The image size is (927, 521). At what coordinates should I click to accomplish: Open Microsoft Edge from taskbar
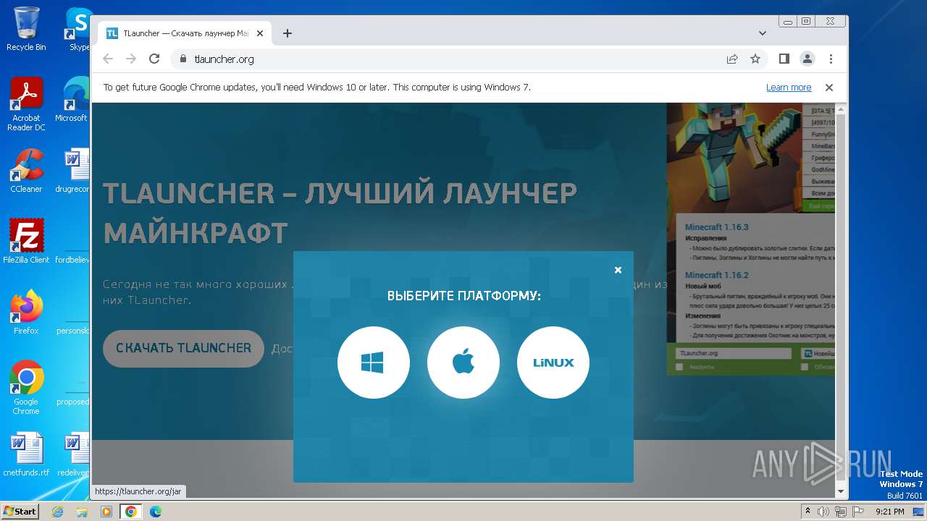click(155, 512)
